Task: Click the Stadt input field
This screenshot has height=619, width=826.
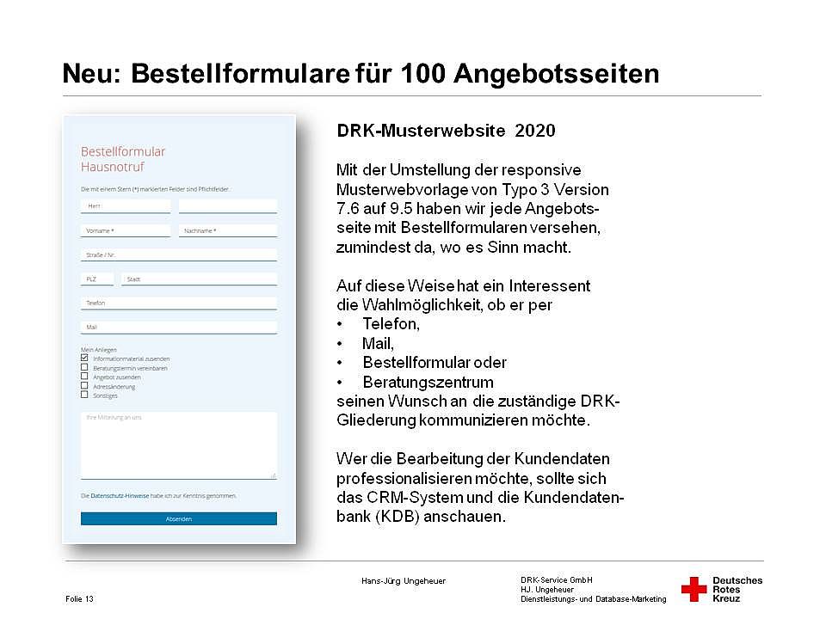Action: point(199,279)
